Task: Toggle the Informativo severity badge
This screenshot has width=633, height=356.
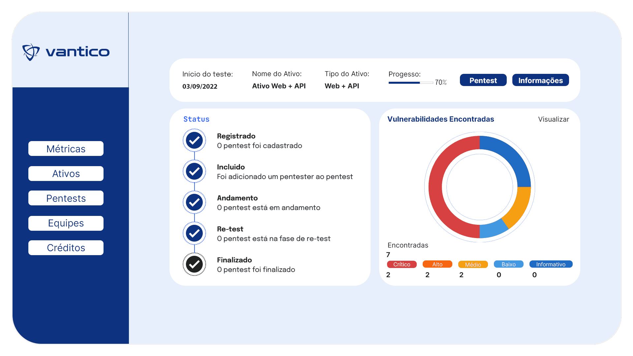Action: [551, 264]
